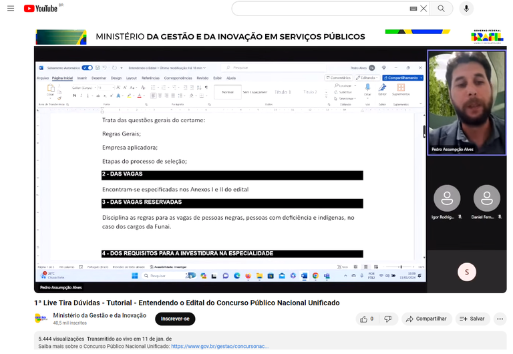Pick the format painter brush icon

(59, 98)
